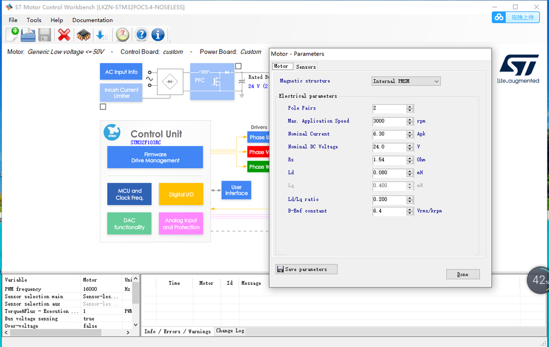
Task: Open the Inrush Current Limiter block
Action: tap(121, 92)
